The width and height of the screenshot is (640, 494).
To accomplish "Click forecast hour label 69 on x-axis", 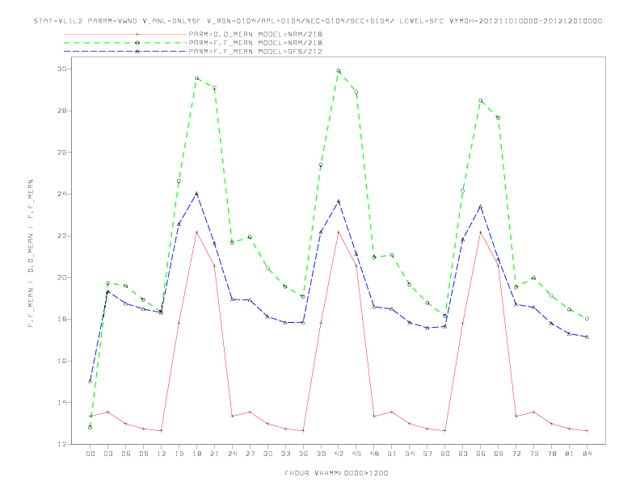I will [499, 454].
